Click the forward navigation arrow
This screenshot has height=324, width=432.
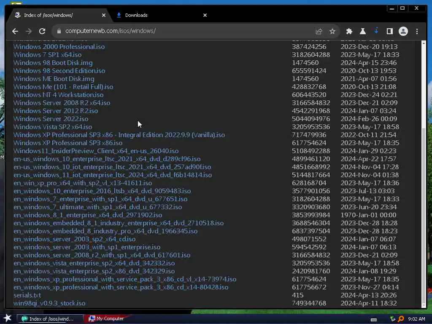[29, 31]
